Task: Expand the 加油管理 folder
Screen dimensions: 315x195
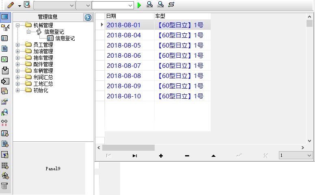Action: pyautogui.click(x=18, y=51)
